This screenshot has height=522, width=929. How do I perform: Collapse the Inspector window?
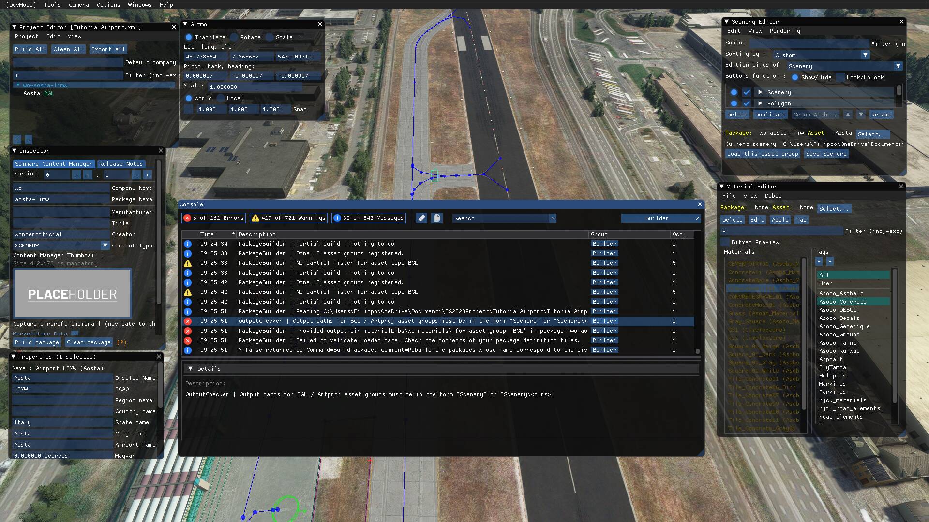[15, 151]
